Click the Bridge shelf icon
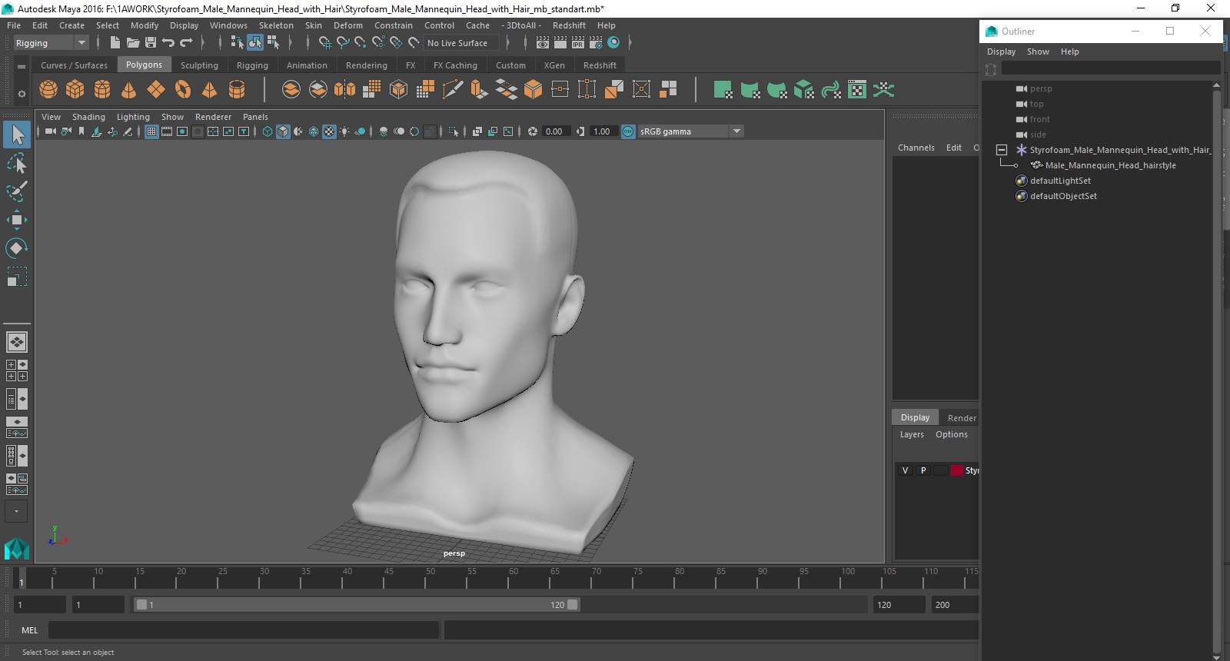The height and width of the screenshot is (661, 1230). 507,90
